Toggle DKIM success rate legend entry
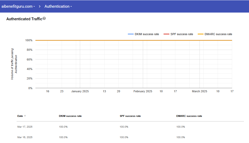The width and height of the screenshot is (249, 143). point(147,34)
